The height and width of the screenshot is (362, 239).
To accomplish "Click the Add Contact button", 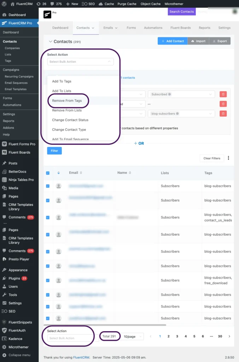I will point(173,41).
